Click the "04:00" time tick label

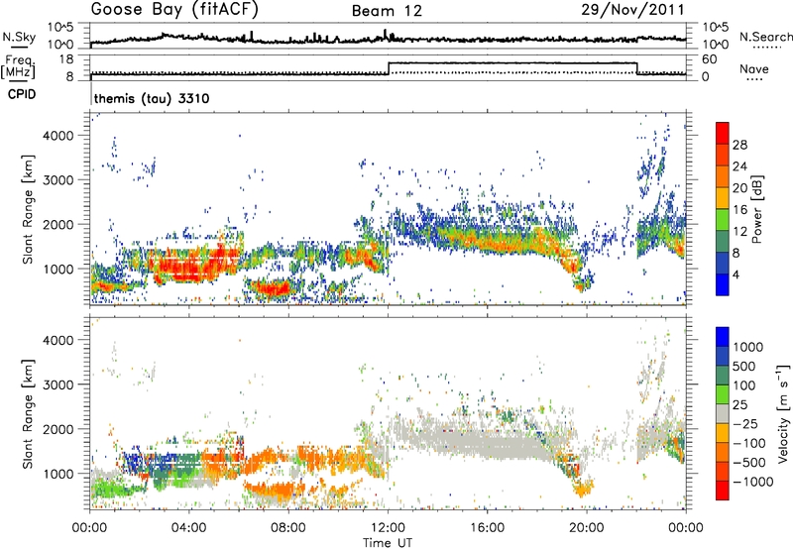(189, 528)
